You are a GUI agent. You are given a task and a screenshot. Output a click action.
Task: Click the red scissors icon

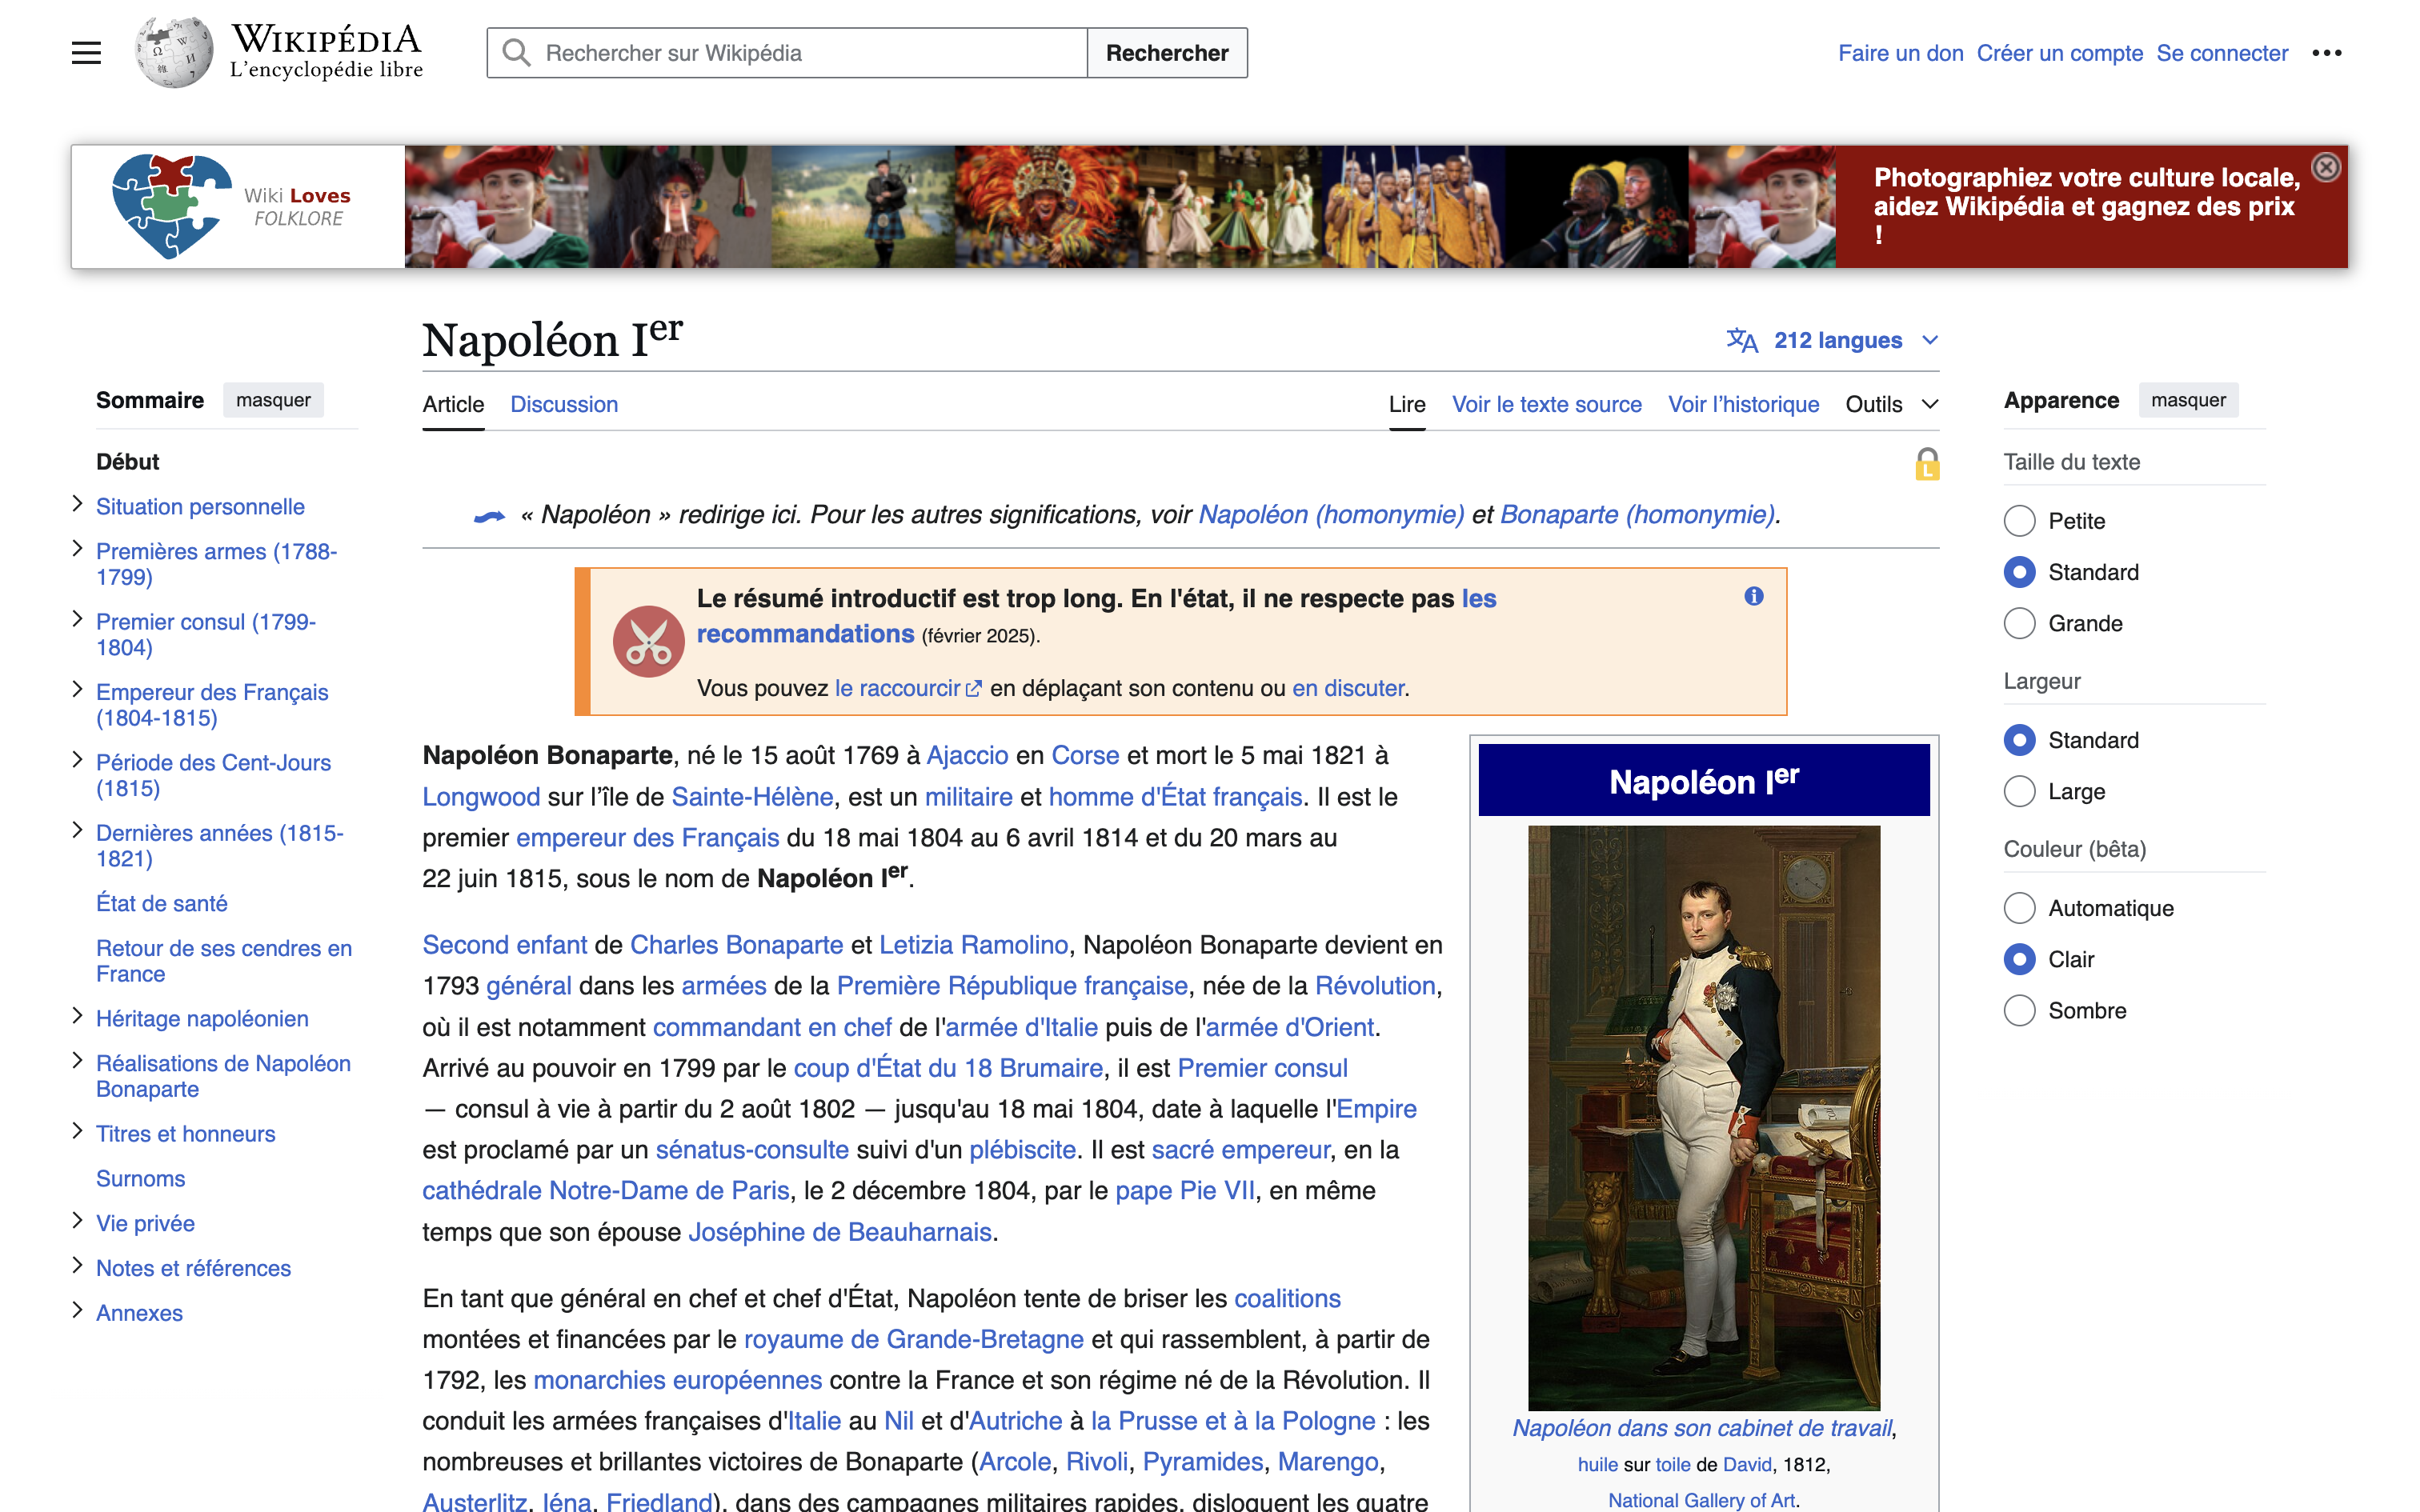pos(648,642)
